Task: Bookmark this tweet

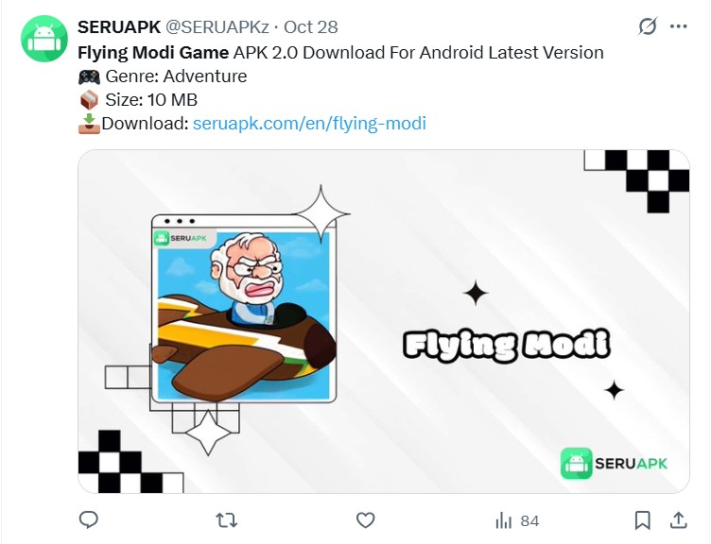Action: [642, 520]
